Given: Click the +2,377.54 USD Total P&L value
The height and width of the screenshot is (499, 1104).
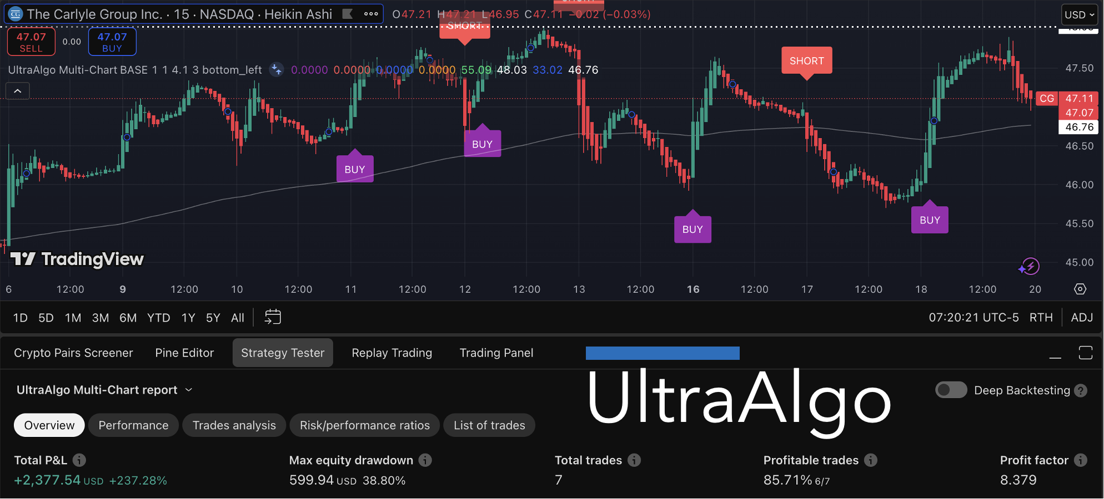Looking at the screenshot, I should point(58,480).
